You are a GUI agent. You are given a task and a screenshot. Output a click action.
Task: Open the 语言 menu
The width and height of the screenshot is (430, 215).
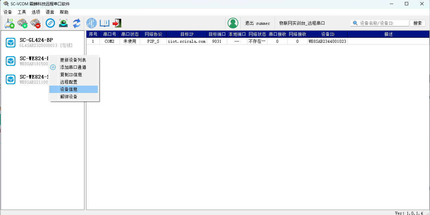pyautogui.click(x=50, y=12)
